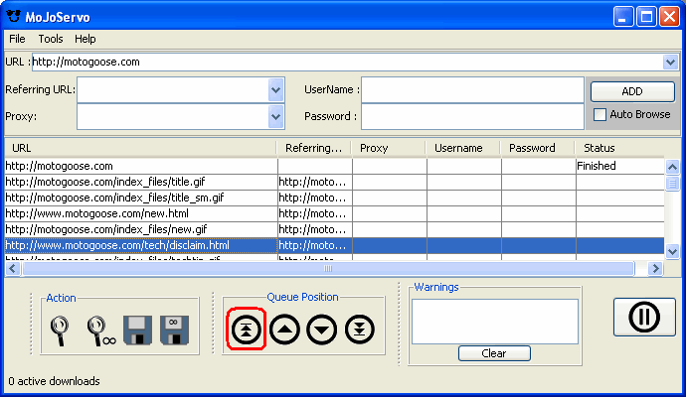Open the URL history dropdown arrow
Screen dimensions: 686x397
(670, 62)
